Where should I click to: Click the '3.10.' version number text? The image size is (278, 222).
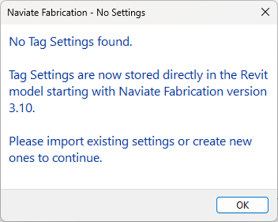[x=22, y=108]
